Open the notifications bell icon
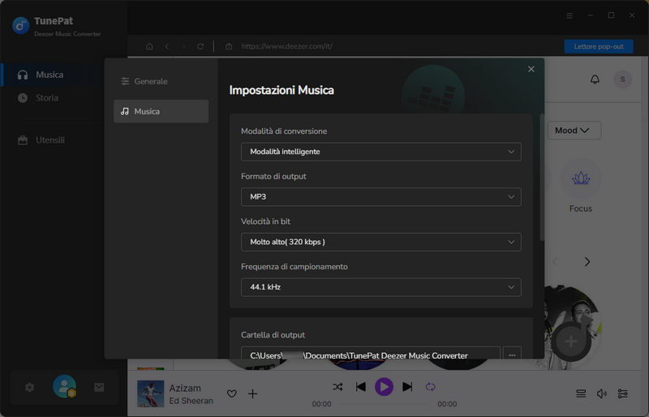This screenshot has height=417, width=649. 595,79
